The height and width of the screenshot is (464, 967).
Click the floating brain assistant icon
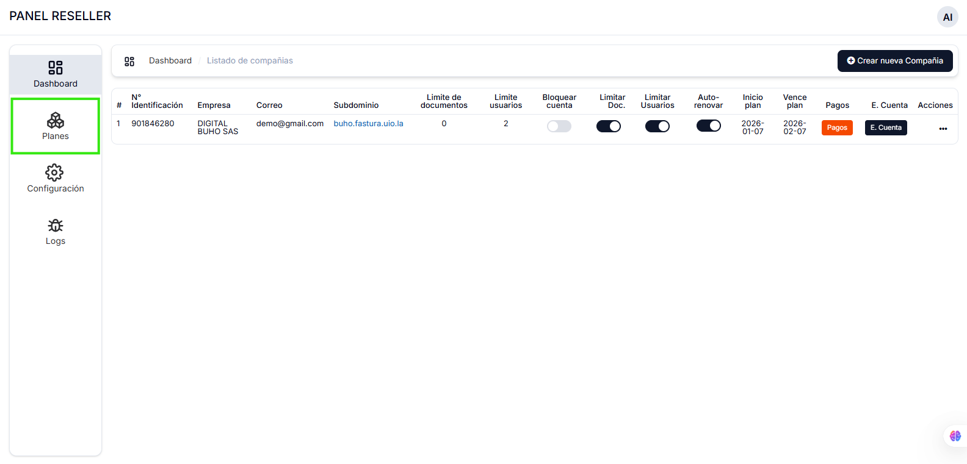click(955, 436)
